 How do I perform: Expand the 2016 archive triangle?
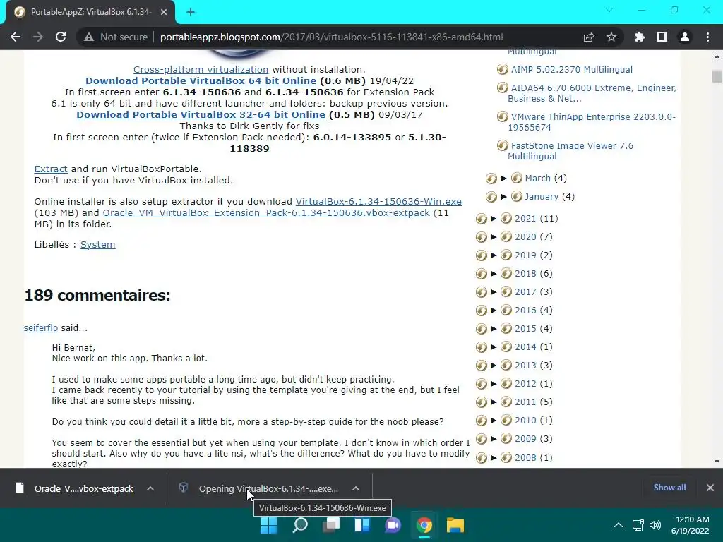[x=494, y=311]
